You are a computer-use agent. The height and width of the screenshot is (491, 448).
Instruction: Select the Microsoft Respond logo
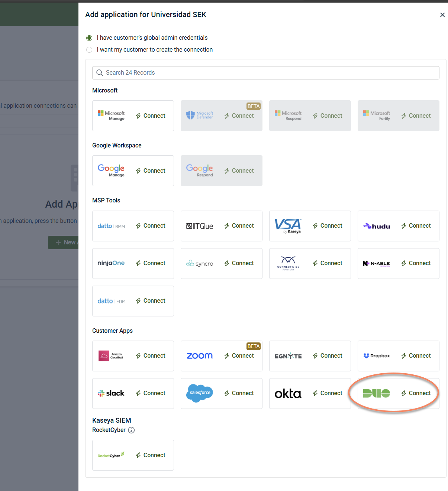point(288,116)
